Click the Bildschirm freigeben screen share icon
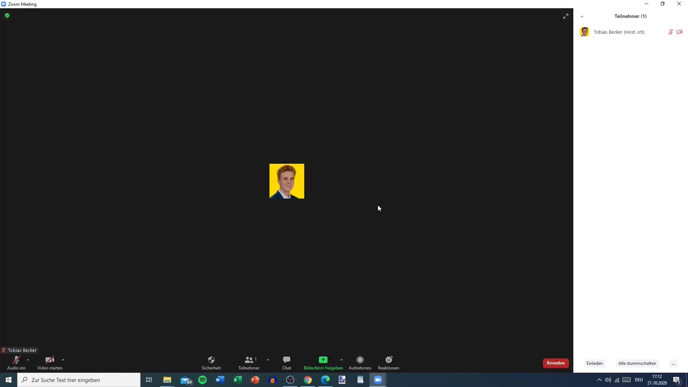 point(323,360)
